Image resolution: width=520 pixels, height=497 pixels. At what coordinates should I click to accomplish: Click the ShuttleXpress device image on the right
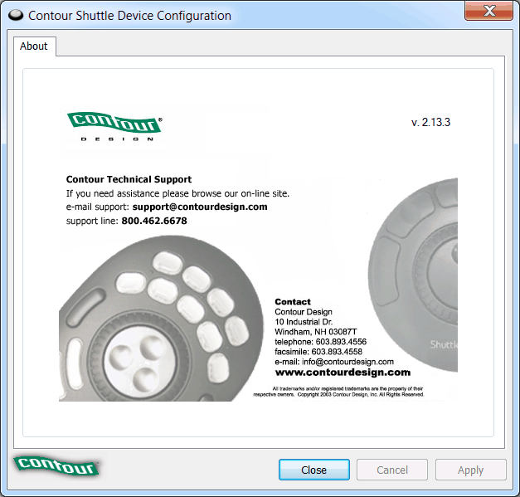coord(413,275)
